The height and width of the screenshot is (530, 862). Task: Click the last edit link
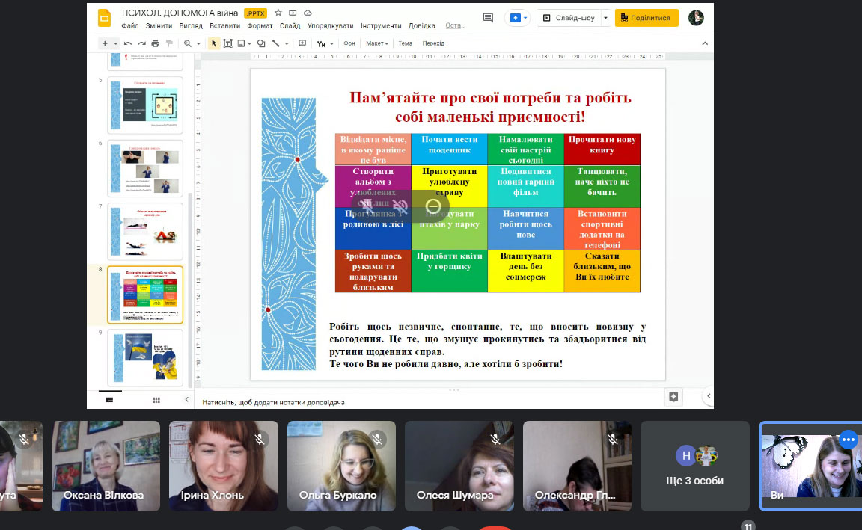click(455, 26)
